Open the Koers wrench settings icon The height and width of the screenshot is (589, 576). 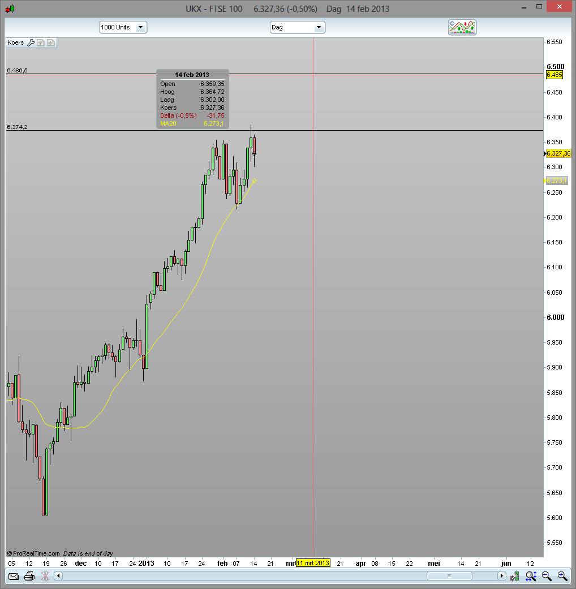31,42
